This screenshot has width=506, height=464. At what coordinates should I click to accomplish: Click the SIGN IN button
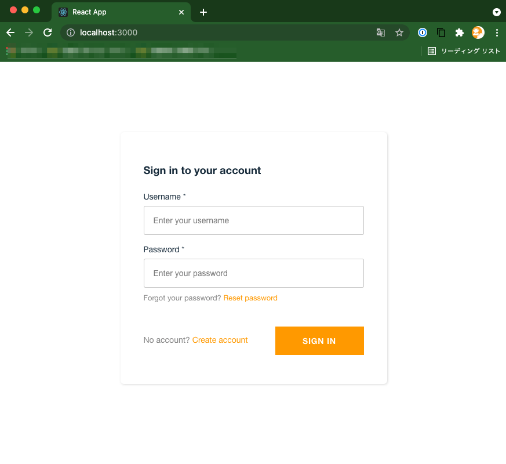[319, 340]
